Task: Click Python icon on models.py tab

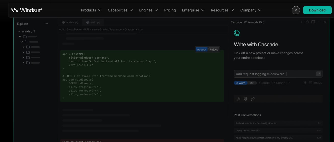Action: coord(63,22)
